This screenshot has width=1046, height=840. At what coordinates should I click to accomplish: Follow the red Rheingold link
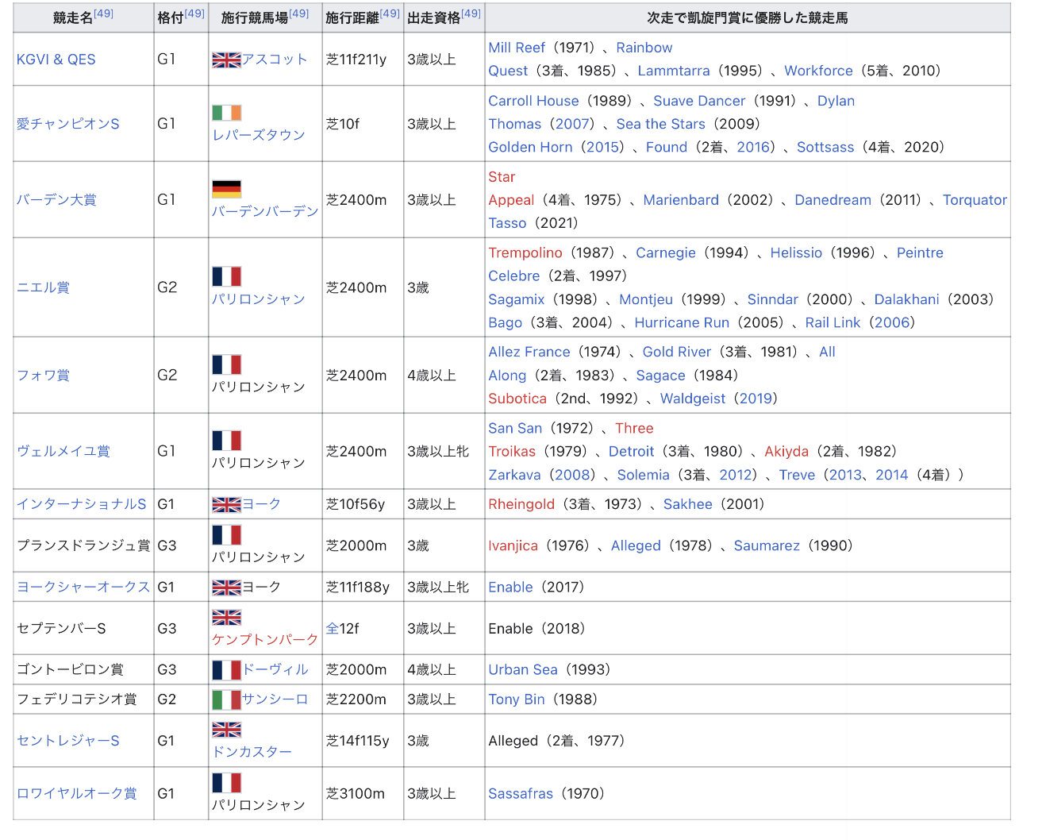pyautogui.click(x=521, y=504)
